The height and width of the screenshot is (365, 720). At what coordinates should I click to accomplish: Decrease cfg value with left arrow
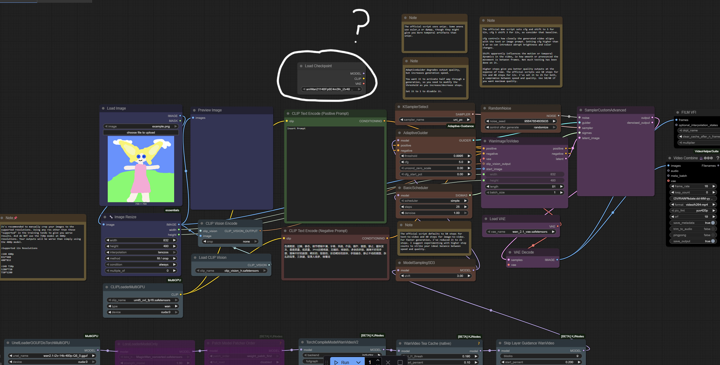(x=402, y=162)
